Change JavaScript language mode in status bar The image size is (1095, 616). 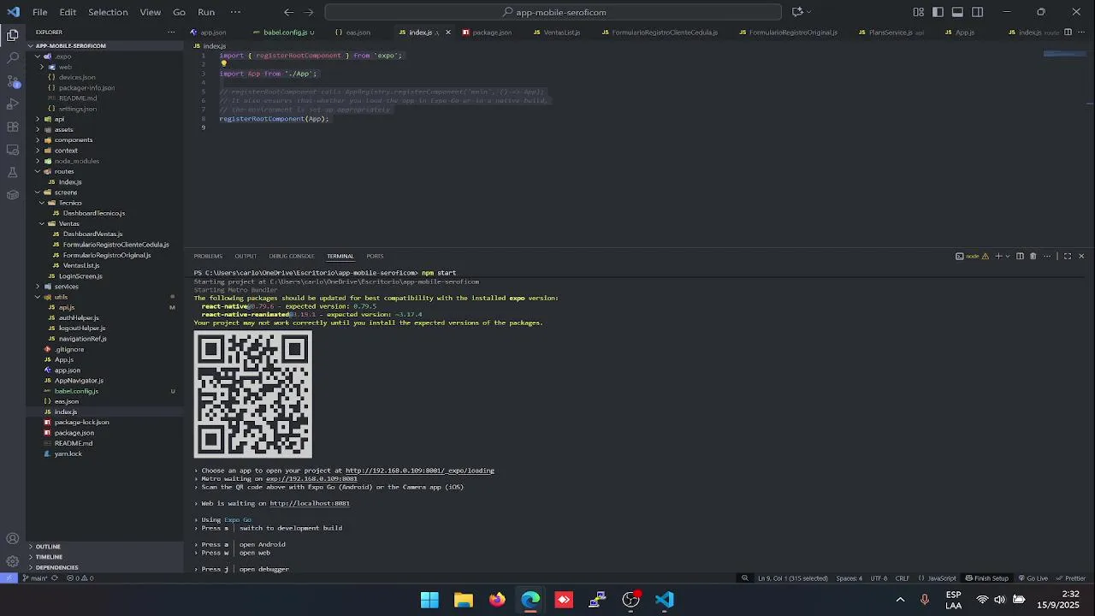pos(942,578)
